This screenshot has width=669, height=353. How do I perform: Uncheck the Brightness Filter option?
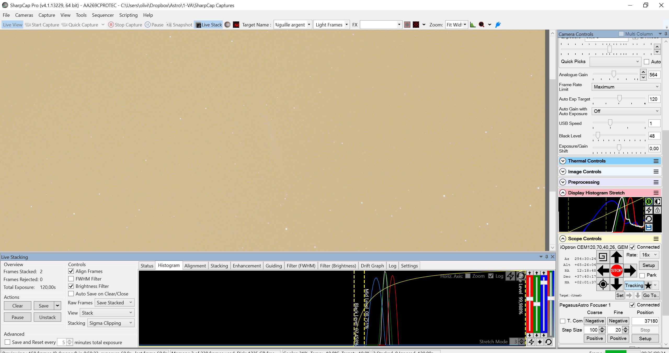click(71, 286)
